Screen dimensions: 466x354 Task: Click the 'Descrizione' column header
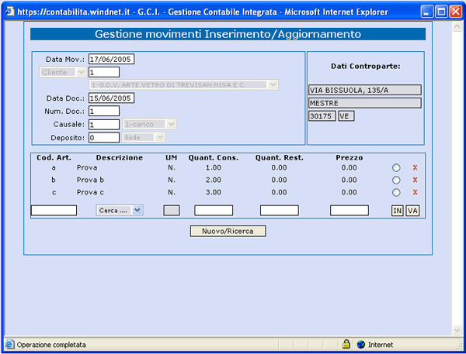120,158
